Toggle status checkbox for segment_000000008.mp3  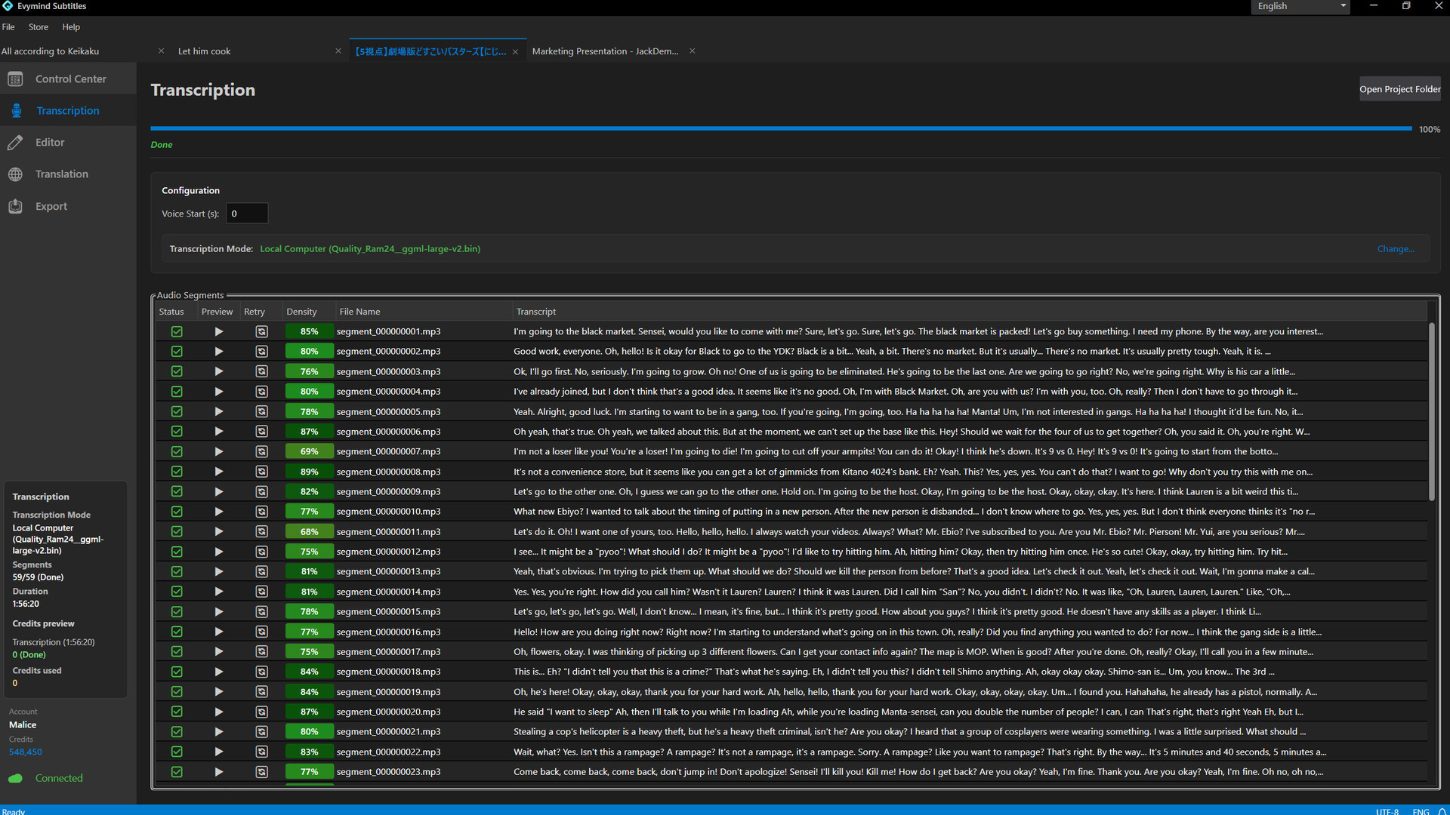177,472
